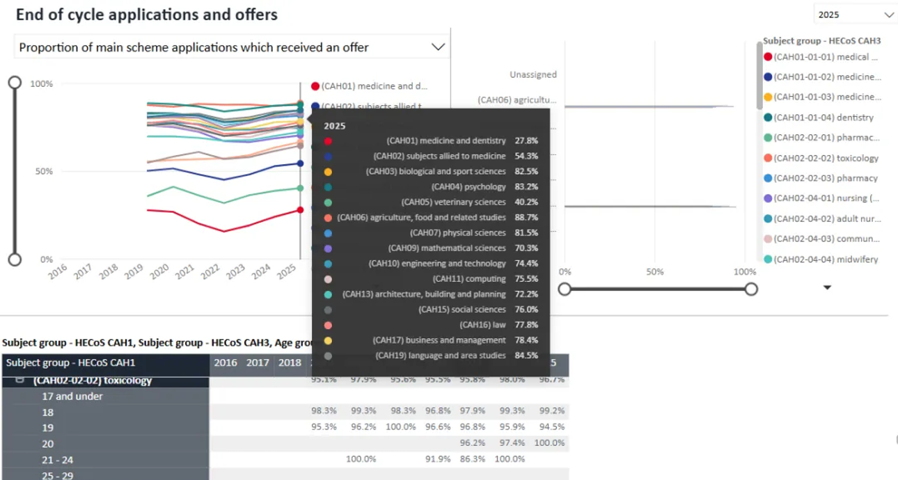Click the 2016 column header
The width and height of the screenshot is (898, 480).
[x=225, y=362]
